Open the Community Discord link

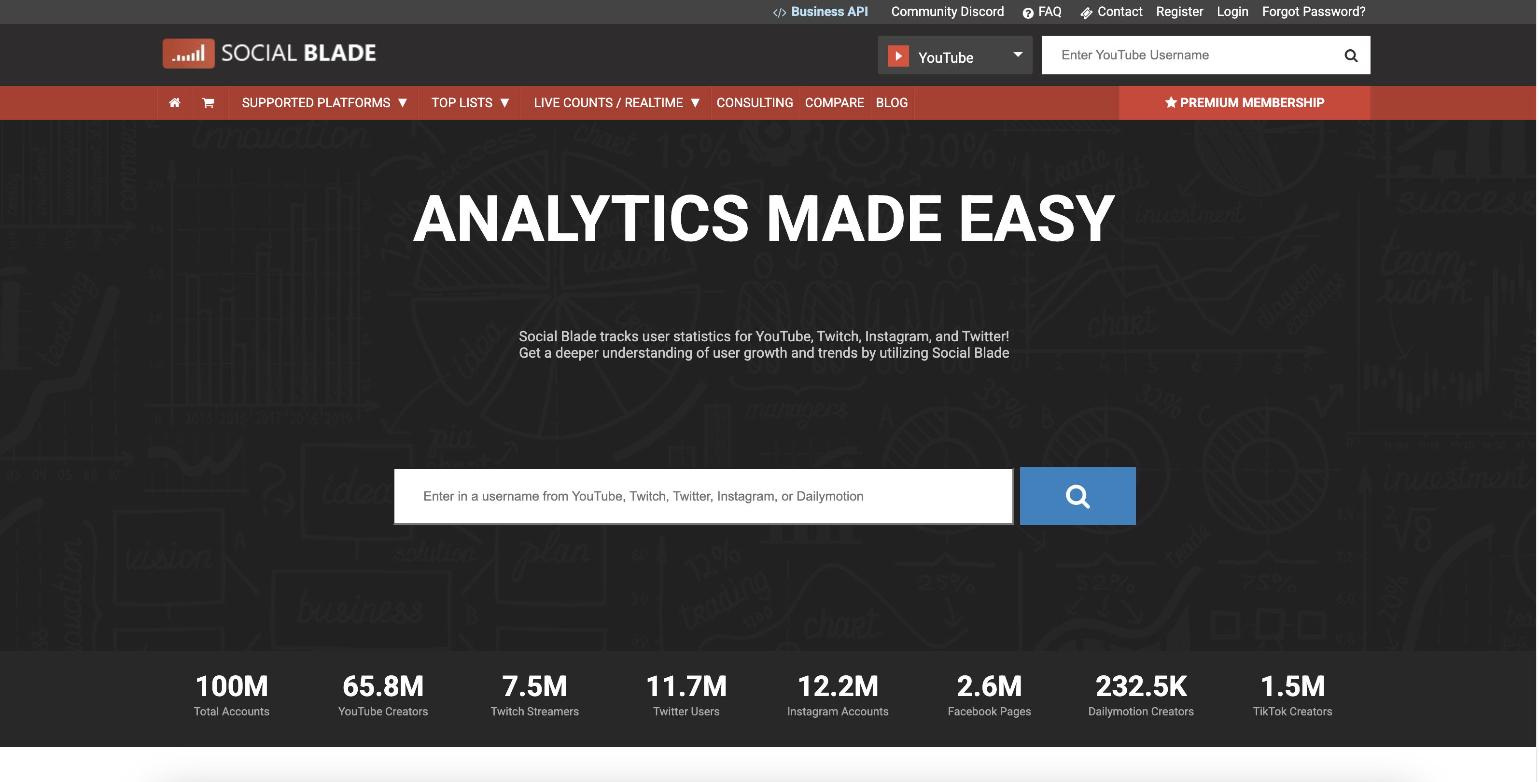pyautogui.click(x=947, y=12)
